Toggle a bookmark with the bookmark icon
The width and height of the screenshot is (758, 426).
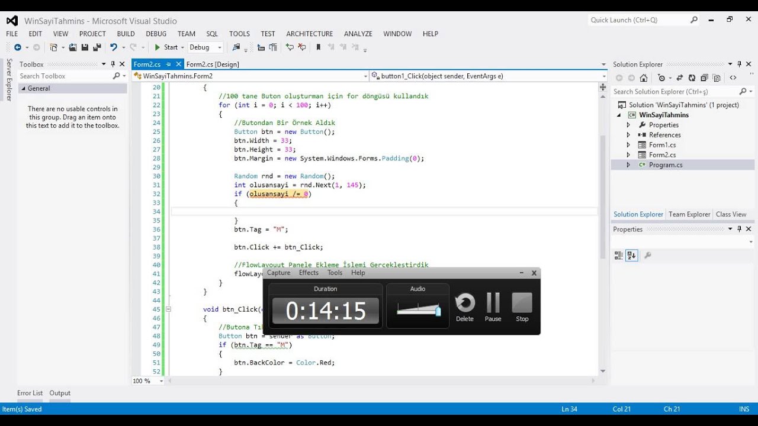[319, 47]
